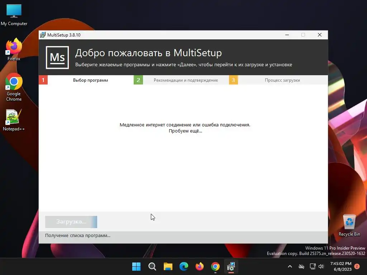Minimize the MultiSetup window
The width and height of the screenshot is (367, 275).
[x=287, y=35]
